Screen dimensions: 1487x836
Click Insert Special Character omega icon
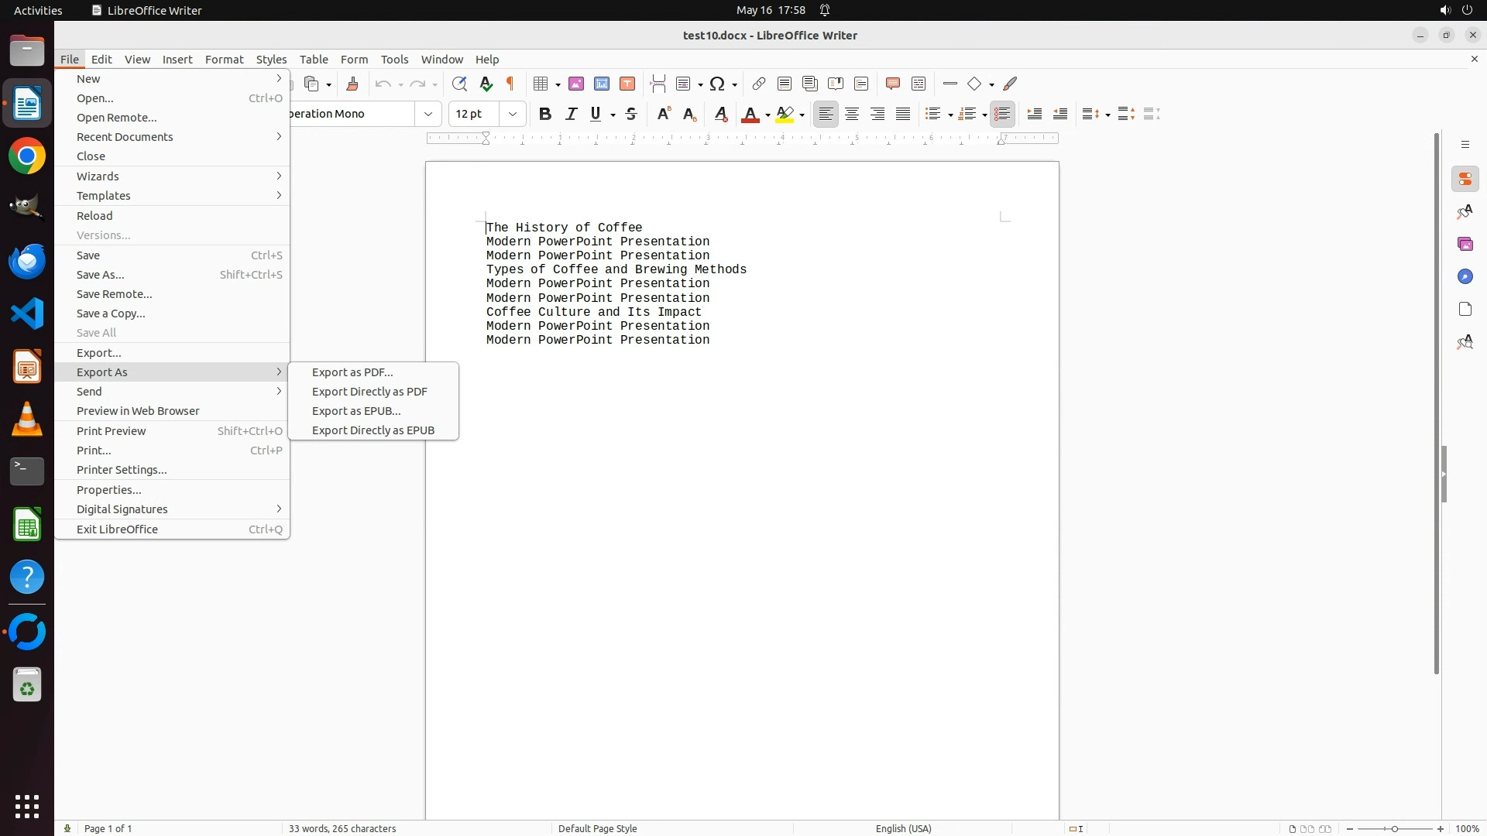(x=717, y=84)
